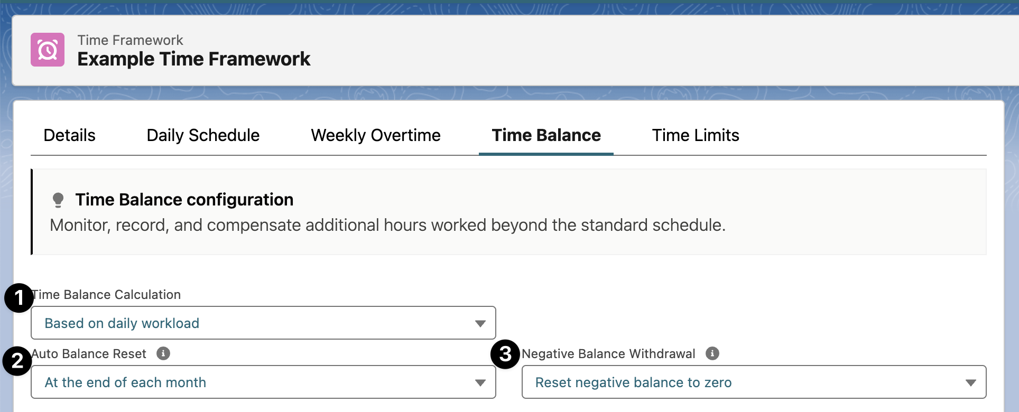Click info icon beside Negative Balance Withdrawal
Viewport: 1019px width, 412px height.
[x=712, y=353]
